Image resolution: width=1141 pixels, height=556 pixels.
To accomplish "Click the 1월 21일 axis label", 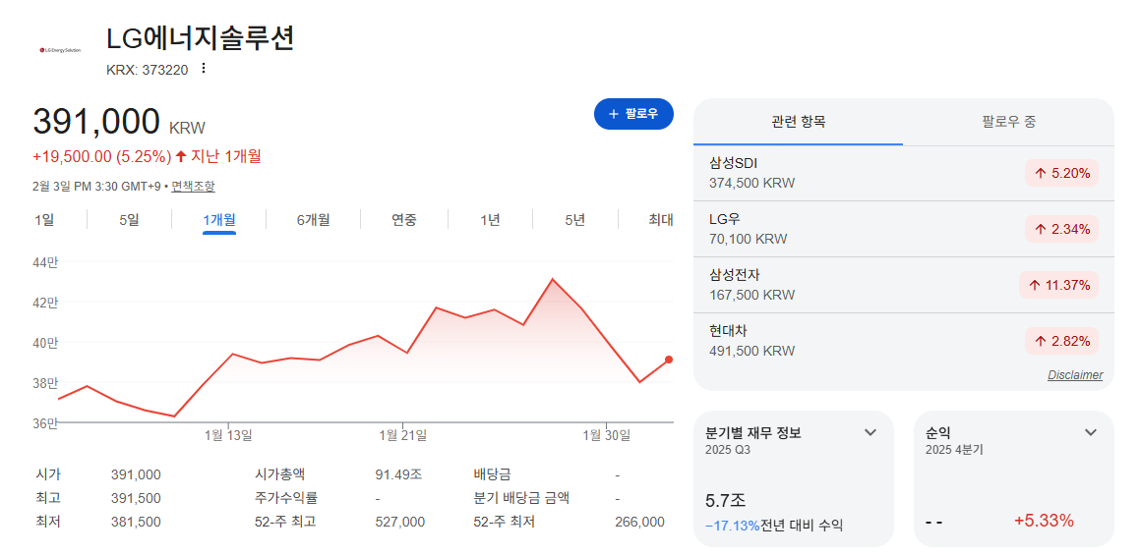I will pyautogui.click(x=403, y=435).
